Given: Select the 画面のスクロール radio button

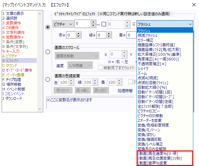Looking at the screenshot, I should click(48, 52).
